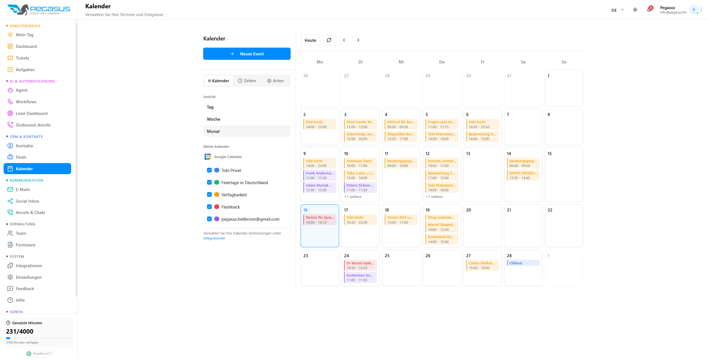Image resolution: width=708 pixels, height=361 pixels.
Task: Click the purple pegasus.heilbronn@gmail.com color dot
Action: click(217, 219)
